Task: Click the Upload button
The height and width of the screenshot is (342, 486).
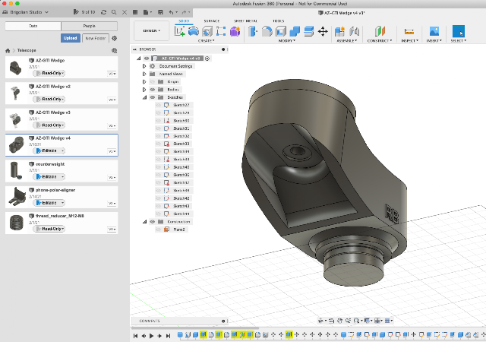Action: (71, 38)
